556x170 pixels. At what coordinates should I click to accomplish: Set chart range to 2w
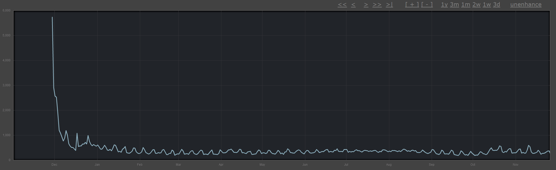(x=476, y=5)
